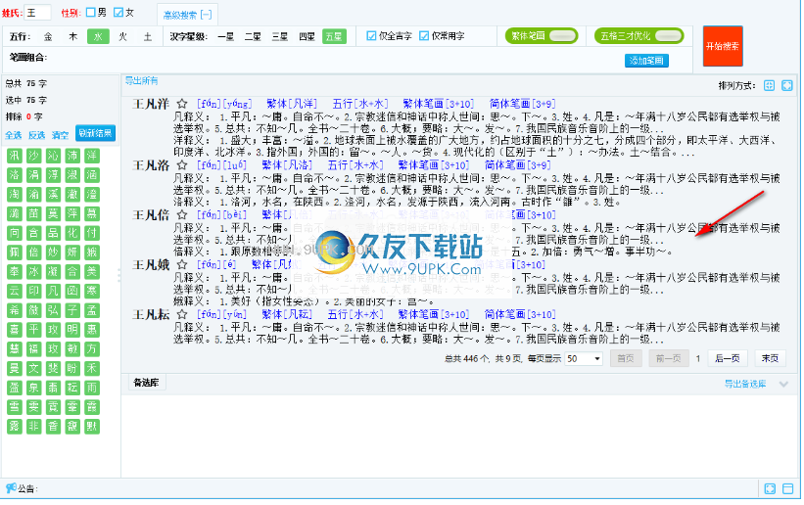Screen dimensions: 804x505
Task: Toggle the 仅常用字 checkbox
Action: pos(423,36)
